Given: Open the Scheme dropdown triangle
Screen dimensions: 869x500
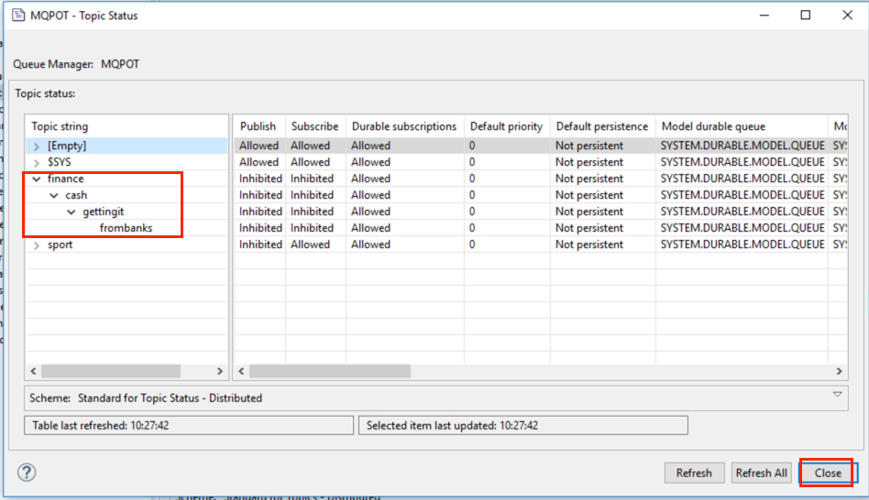Looking at the screenshot, I should click(838, 395).
